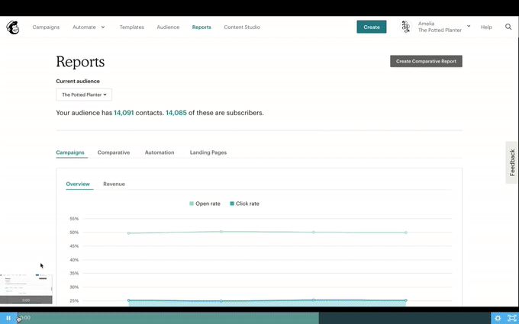Toggle the Click rate legend swatch
This screenshot has height=324, width=519.
coord(232,204)
